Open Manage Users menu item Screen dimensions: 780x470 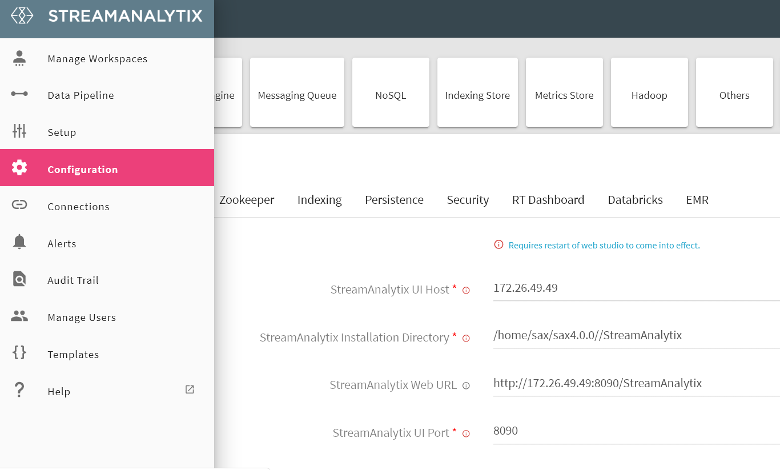[82, 318]
